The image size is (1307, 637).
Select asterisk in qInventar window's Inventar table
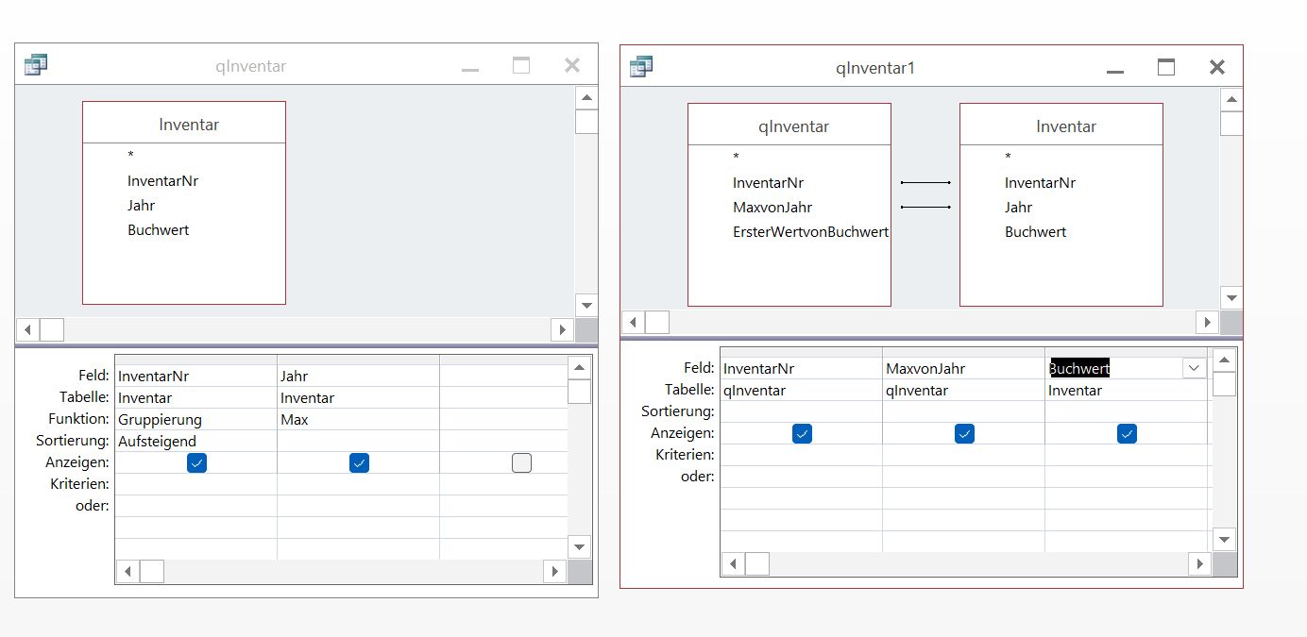tap(131, 156)
